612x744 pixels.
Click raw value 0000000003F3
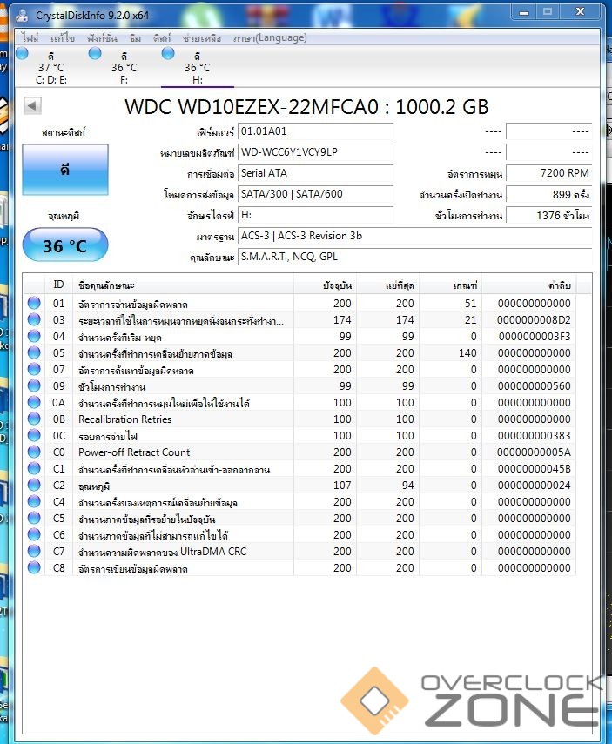[535, 337]
